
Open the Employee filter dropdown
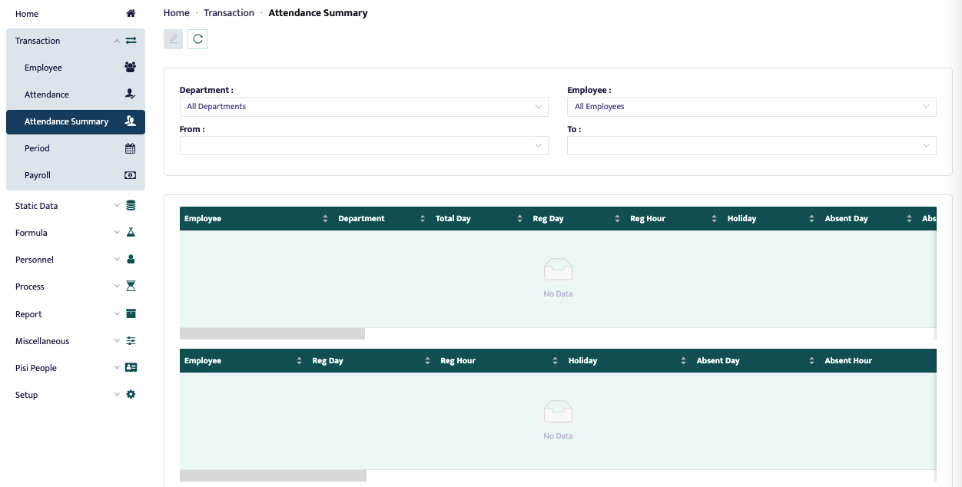coord(751,107)
